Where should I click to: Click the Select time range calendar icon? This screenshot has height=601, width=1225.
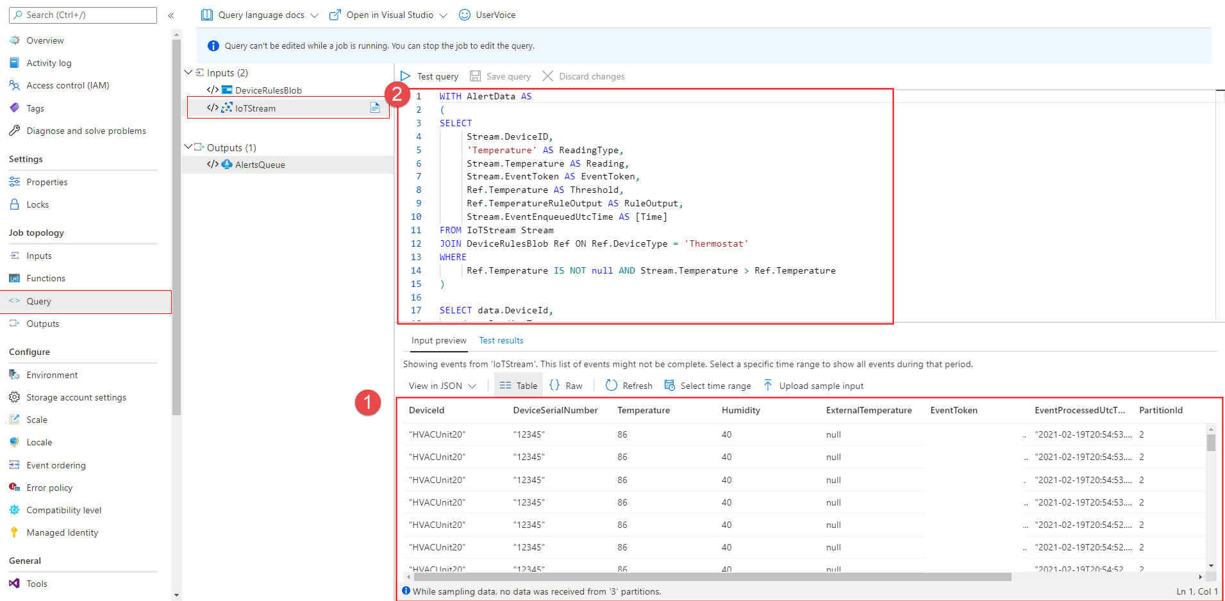coord(670,386)
